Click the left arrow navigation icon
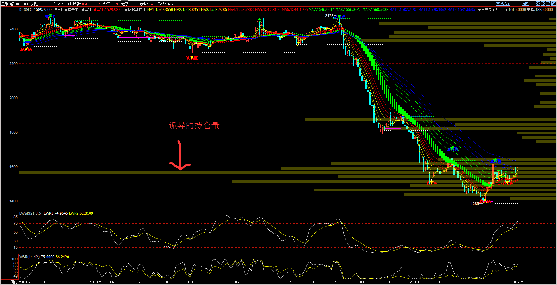 (538, 4)
